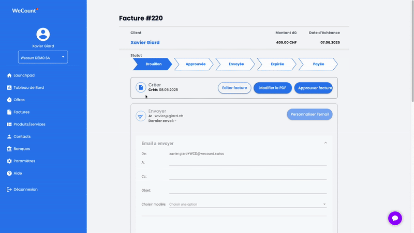The image size is (414, 233).
Task: Click the Tableau de Bord chart icon
Action: click(x=9, y=87)
